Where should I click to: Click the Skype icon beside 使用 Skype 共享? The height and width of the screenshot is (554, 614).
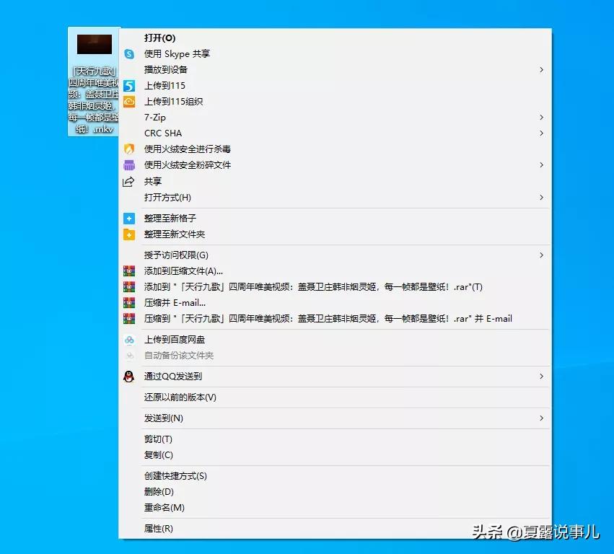pos(128,53)
